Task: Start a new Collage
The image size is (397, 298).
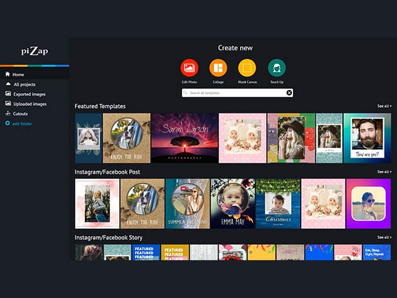Action: click(218, 67)
